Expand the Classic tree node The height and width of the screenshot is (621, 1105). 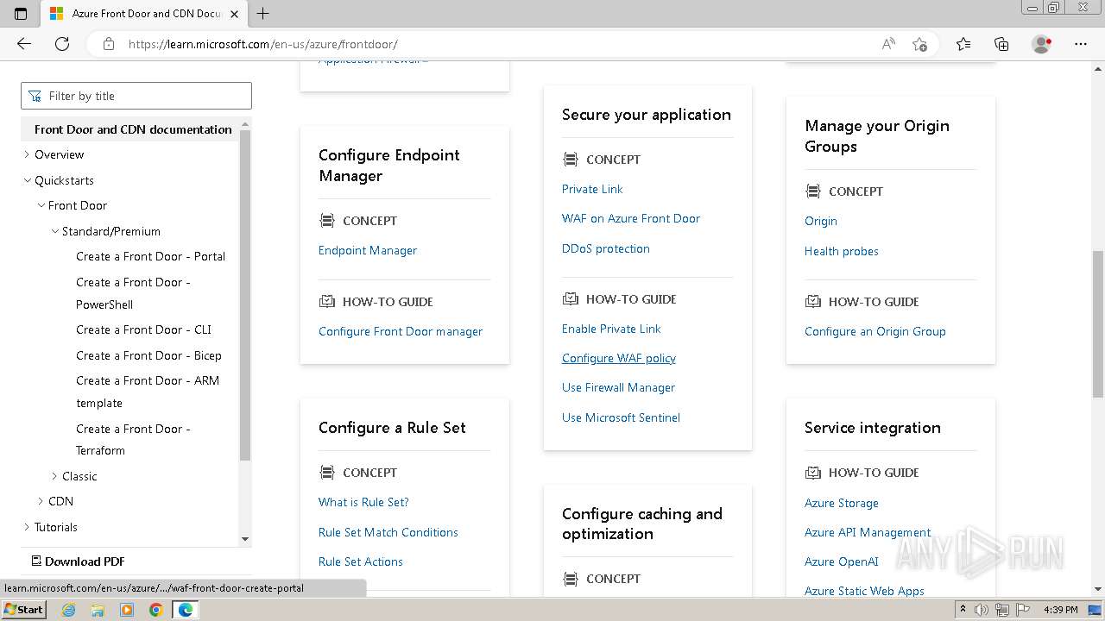click(x=54, y=476)
